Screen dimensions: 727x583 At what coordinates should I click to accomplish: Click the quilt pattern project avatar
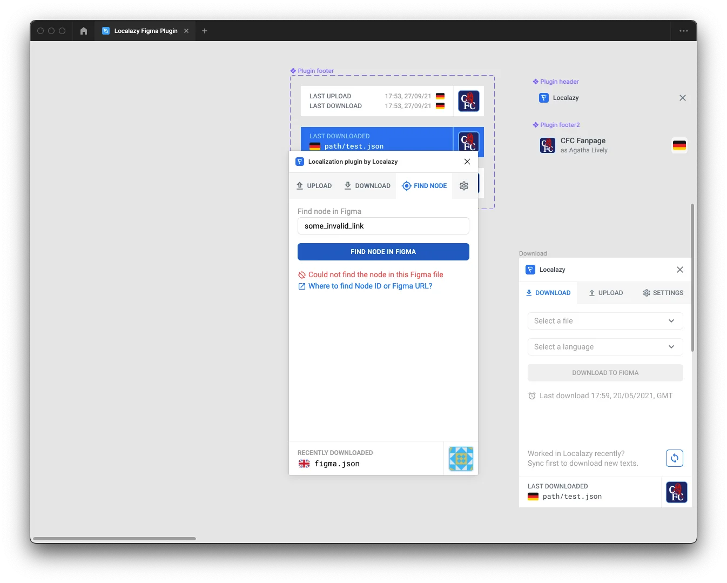pyautogui.click(x=461, y=459)
